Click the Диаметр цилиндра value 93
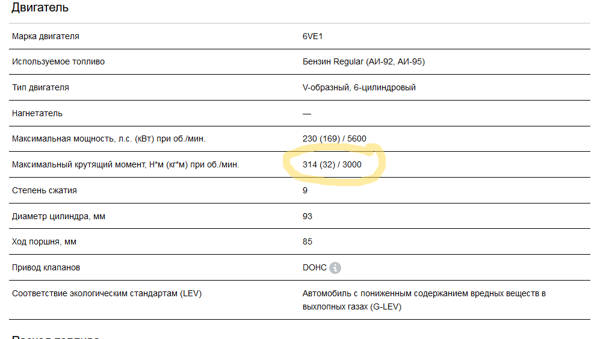 click(307, 217)
